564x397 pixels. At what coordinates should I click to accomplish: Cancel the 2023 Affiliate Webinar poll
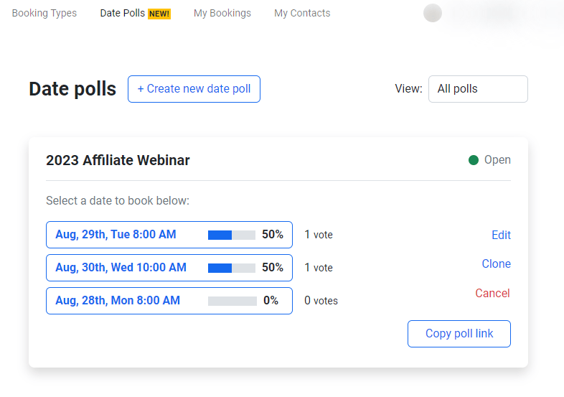[492, 294]
